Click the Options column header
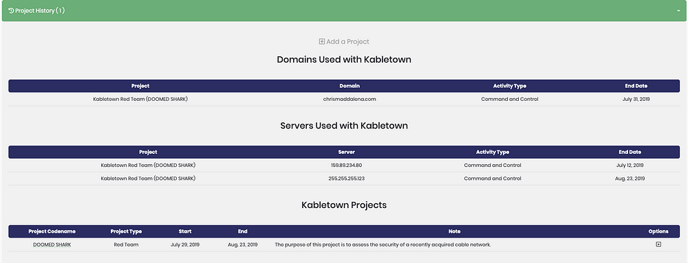This screenshot has height=263, width=688. (x=658, y=231)
